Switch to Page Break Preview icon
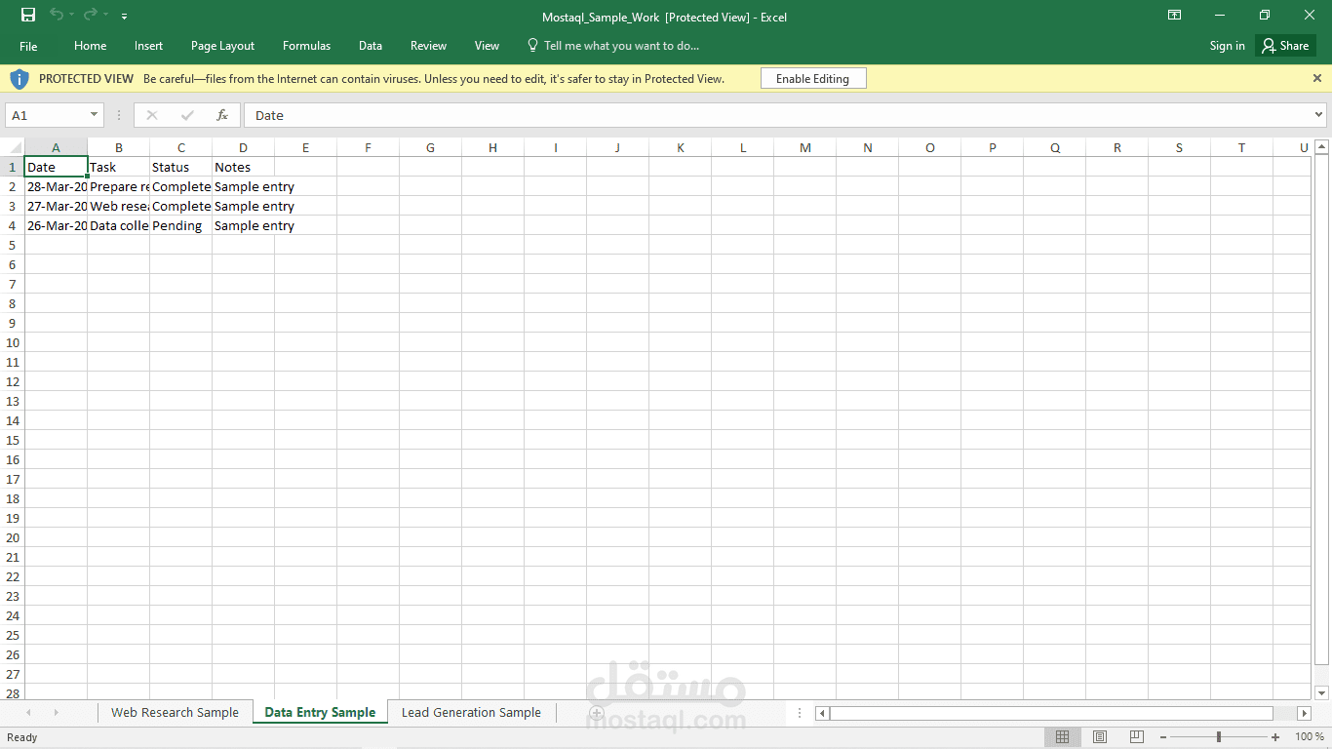1332x749 pixels. [x=1137, y=737]
